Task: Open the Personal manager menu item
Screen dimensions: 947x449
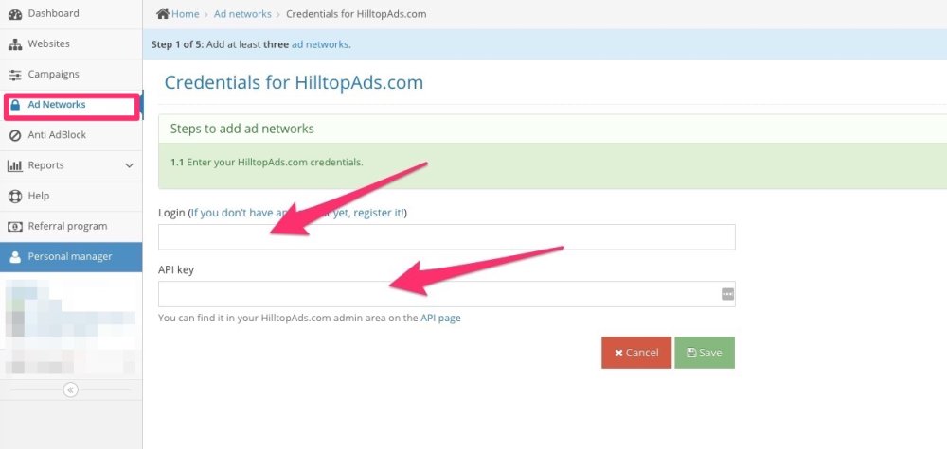Action: pyautogui.click(x=71, y=257)
